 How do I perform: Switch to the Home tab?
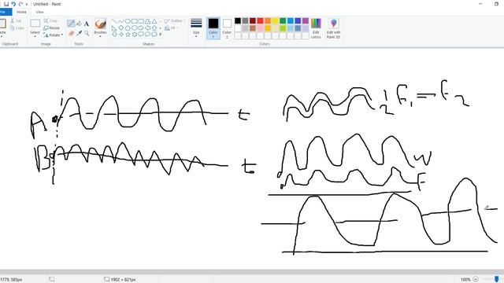tap(21, 12)
